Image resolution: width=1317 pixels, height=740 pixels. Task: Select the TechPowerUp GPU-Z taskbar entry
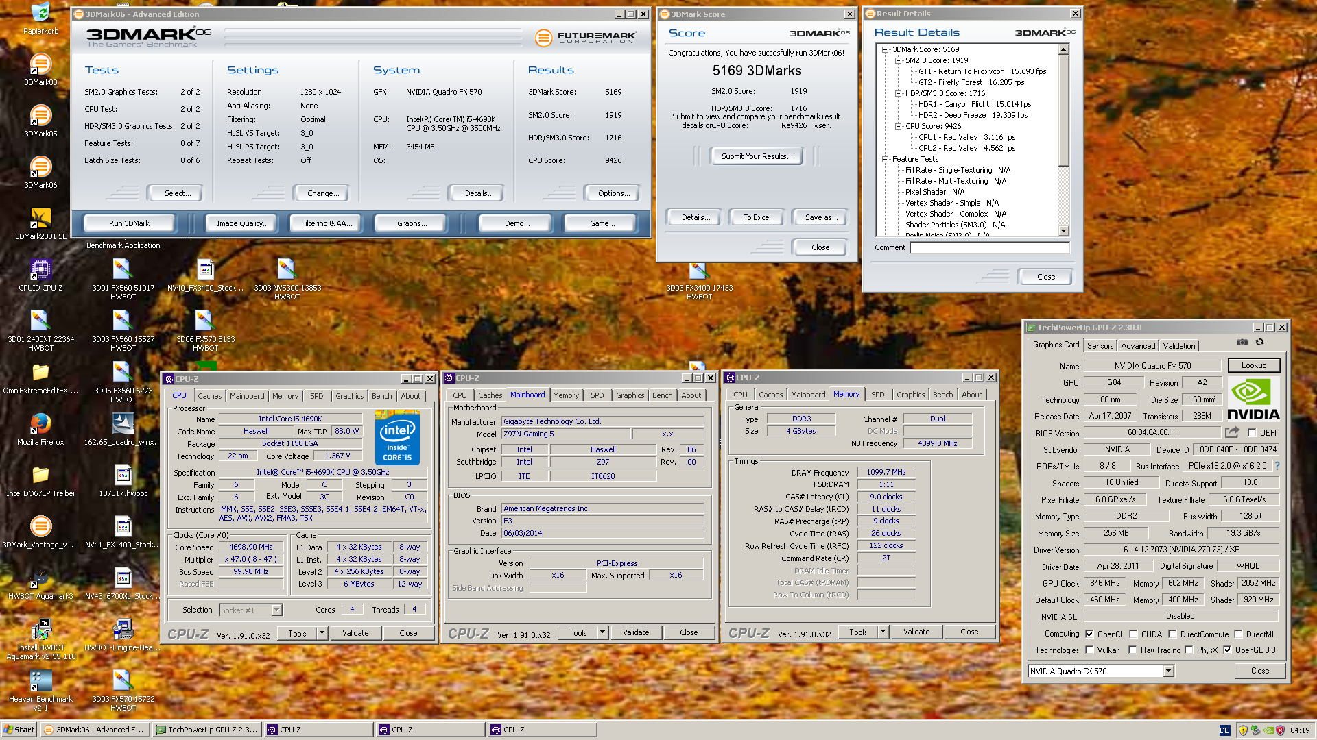207,730
